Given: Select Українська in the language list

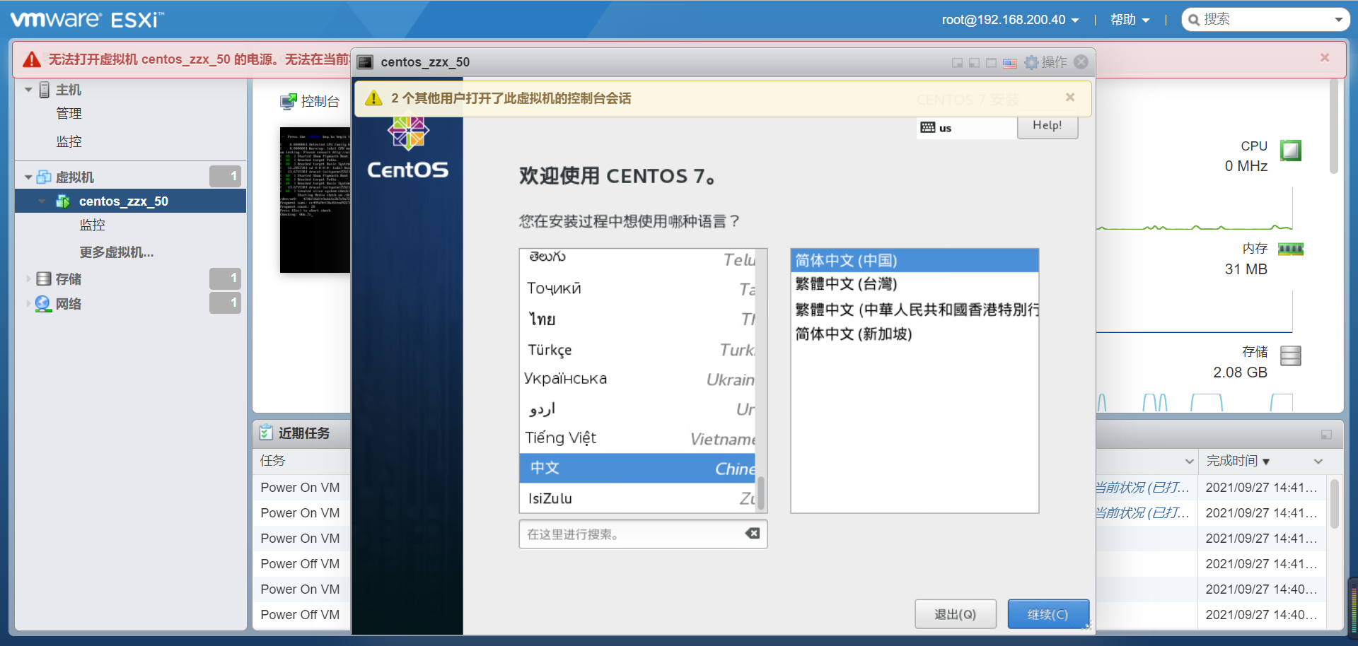Looking at the screenshot, I should 637,379.
